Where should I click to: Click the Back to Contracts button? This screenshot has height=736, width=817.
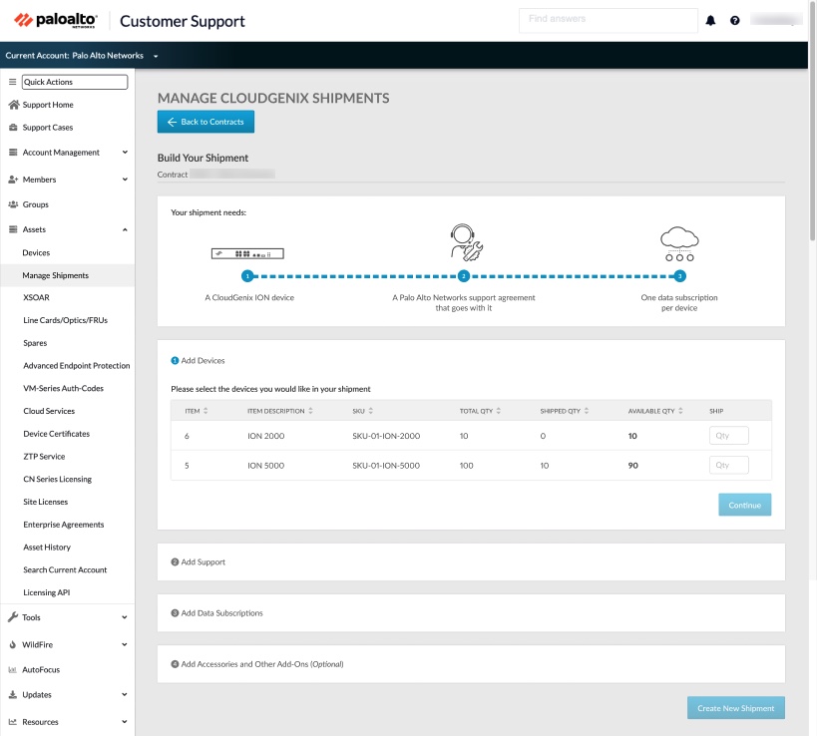(205, 121)
